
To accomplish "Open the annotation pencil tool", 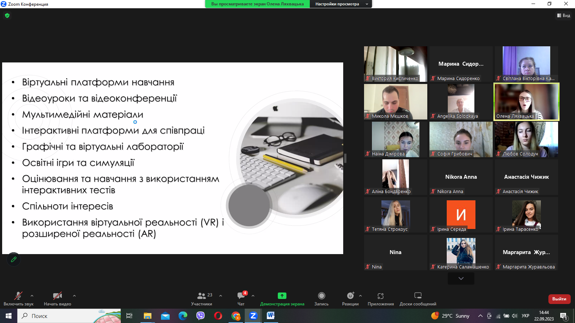I will pos(14,259).
